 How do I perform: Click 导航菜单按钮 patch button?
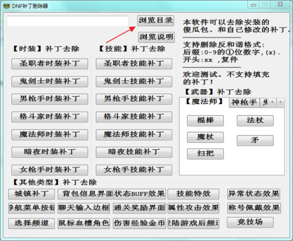(x=31, y=208)
